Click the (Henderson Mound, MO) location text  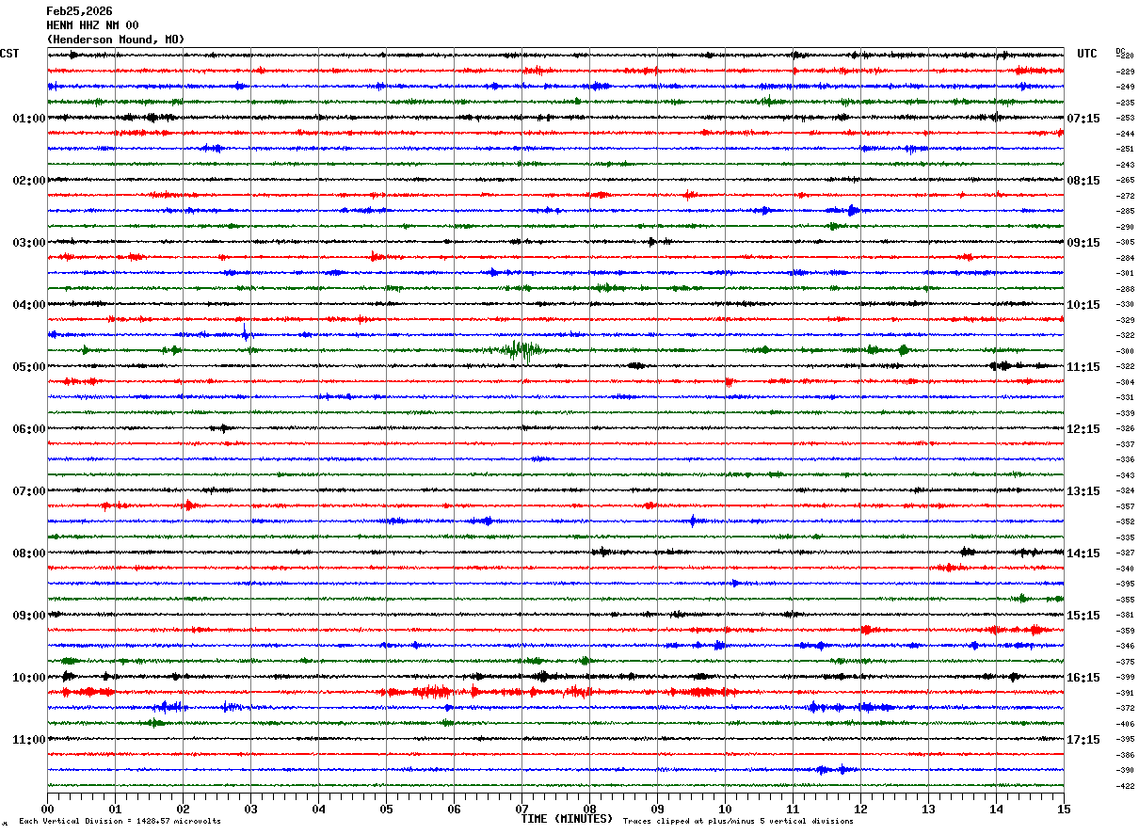point(116,40)
